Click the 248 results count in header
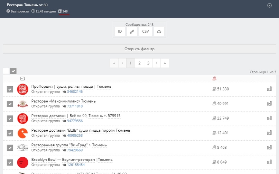 63,11
